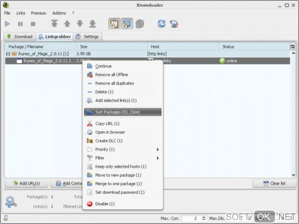
Task: Click the green online status icon
Action: click(222, 61)
